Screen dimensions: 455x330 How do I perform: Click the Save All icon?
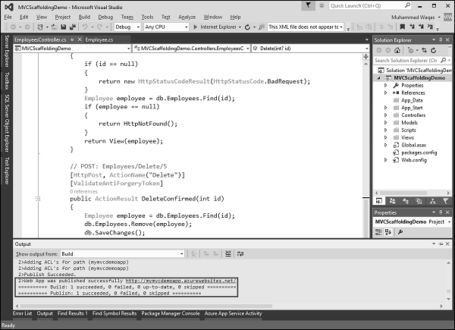pyautogui.click(x=72, y=27)
